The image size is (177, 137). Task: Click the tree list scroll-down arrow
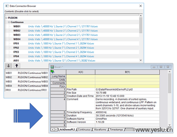tap(141, 60)
